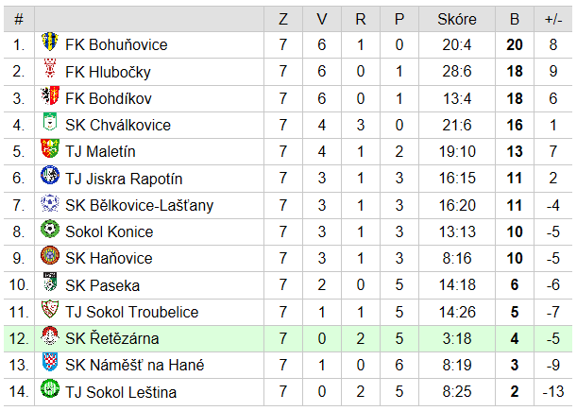Click the TJ Jiskra Rapotín round badge
Screen dimensions: 577x411
point(50,176)
